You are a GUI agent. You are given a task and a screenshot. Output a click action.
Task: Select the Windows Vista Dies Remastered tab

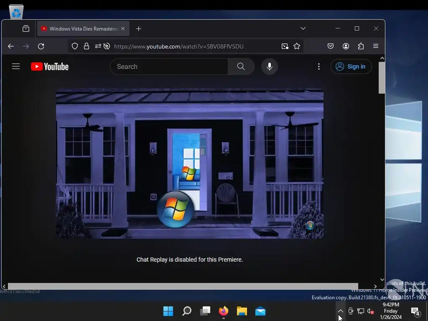tap(83, 28)
